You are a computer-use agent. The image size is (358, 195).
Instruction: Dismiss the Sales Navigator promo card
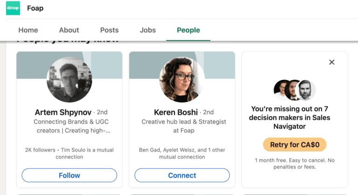click(x=331, y=62)
